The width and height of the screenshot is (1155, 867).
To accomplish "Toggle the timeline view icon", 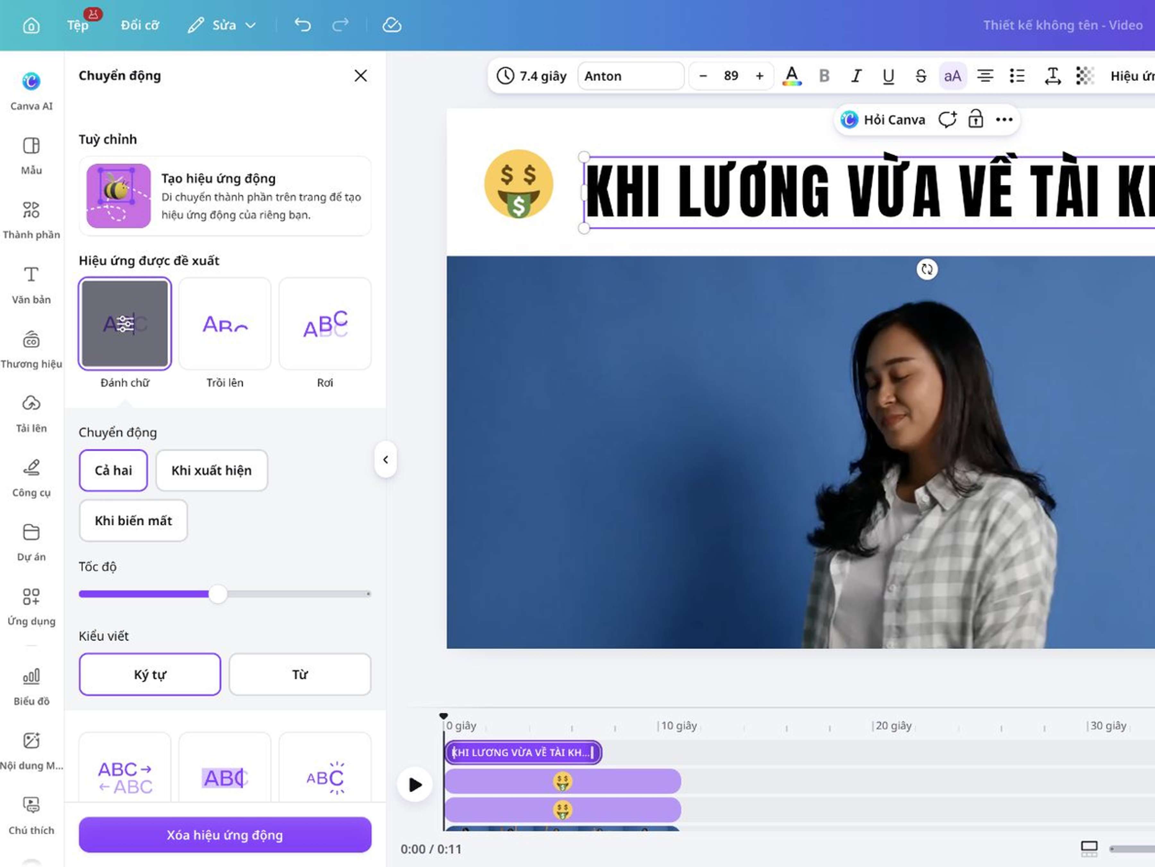I will [x=1089, y=849].
